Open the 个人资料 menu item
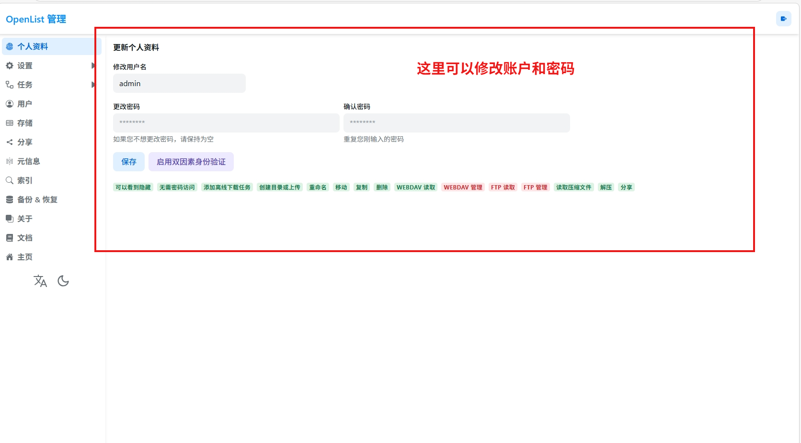This screenshot has width=801, height=443. 52,46
